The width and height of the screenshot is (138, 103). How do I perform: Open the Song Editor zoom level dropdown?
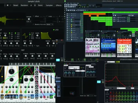pyautogui.click(x=89, y=10)
